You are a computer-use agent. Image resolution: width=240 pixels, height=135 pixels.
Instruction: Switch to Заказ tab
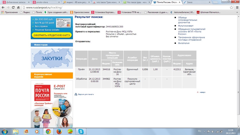tap(197, 2)
